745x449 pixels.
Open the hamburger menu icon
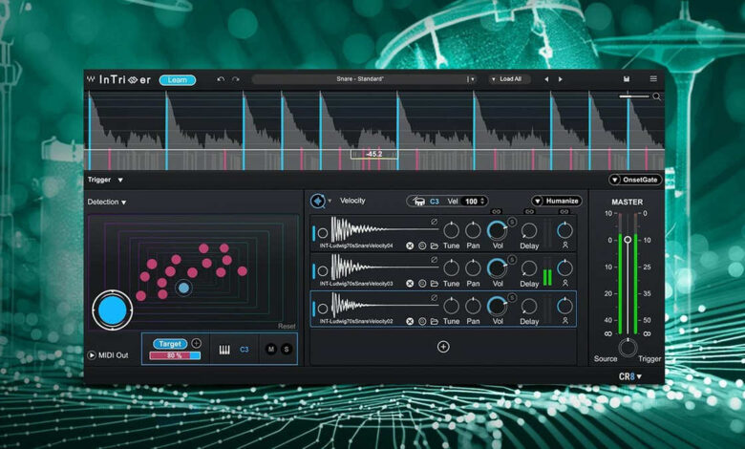pyautogui.click(x=653, y=79)
